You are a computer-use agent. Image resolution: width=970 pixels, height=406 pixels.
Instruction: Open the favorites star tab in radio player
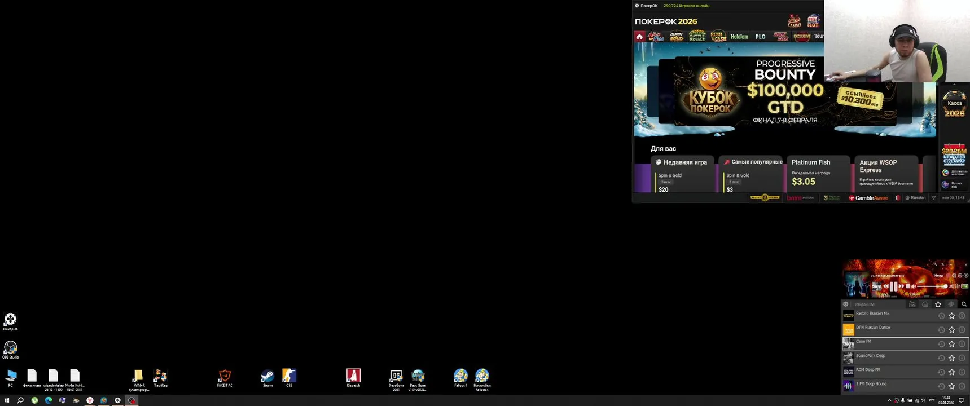938,304
